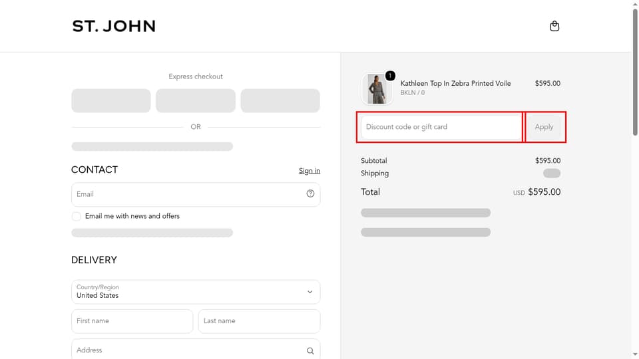639x359 pixels.
Task: Click the 'Subtotal' label
Action: point(373,161)
